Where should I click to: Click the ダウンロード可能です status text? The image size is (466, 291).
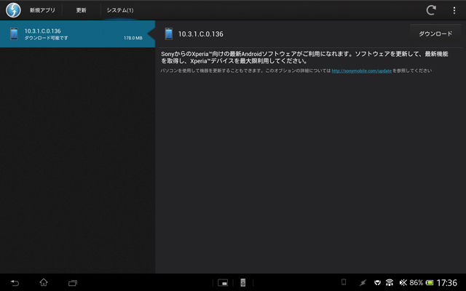click(47, 38)
